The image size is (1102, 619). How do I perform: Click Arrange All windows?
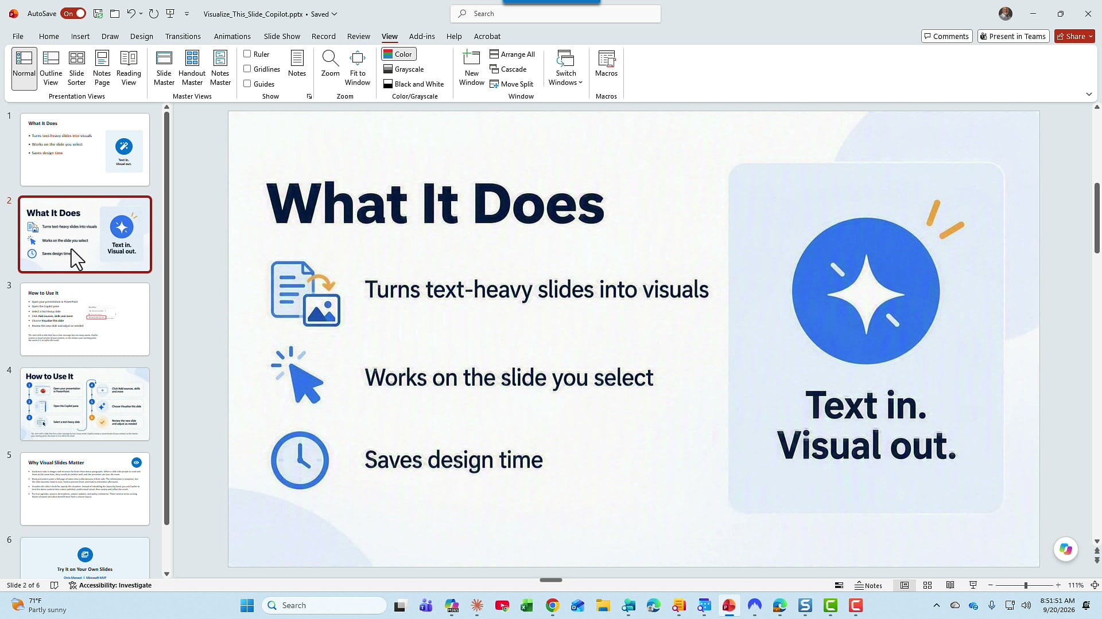(x=512, y=54)
